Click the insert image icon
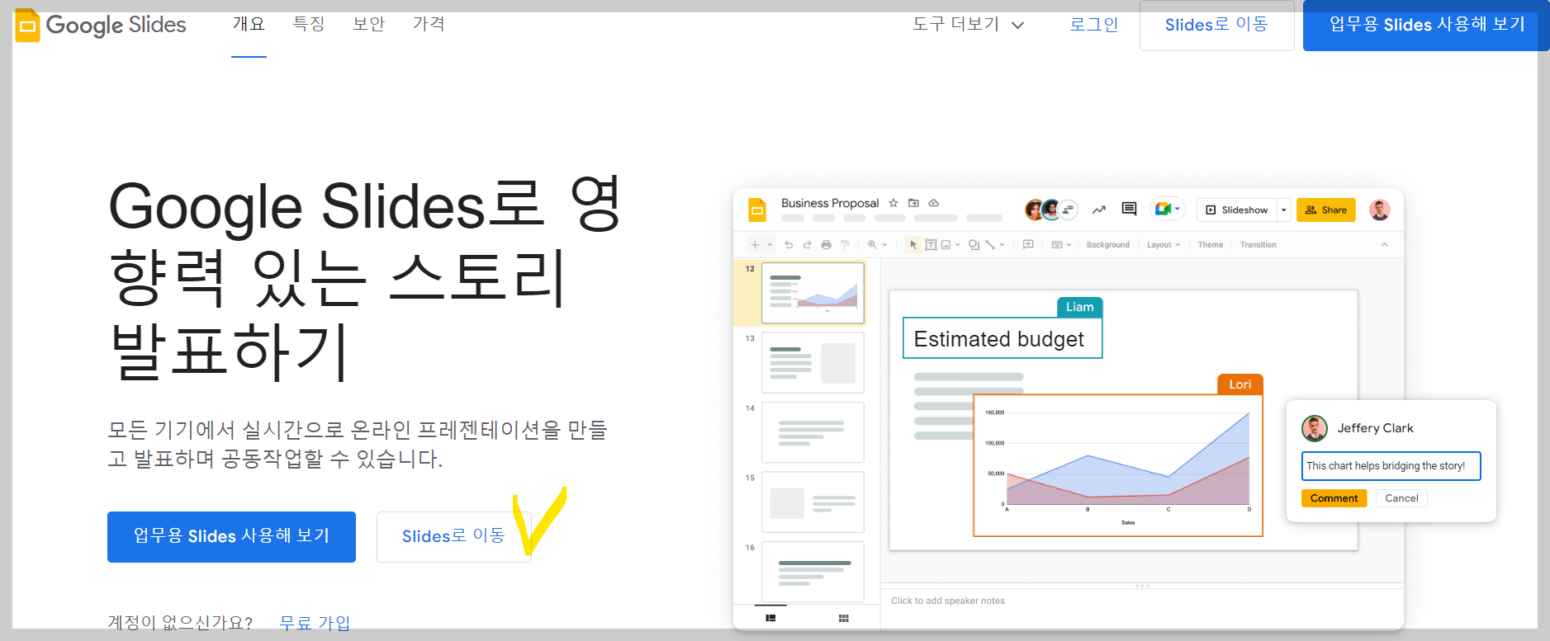 946,245
